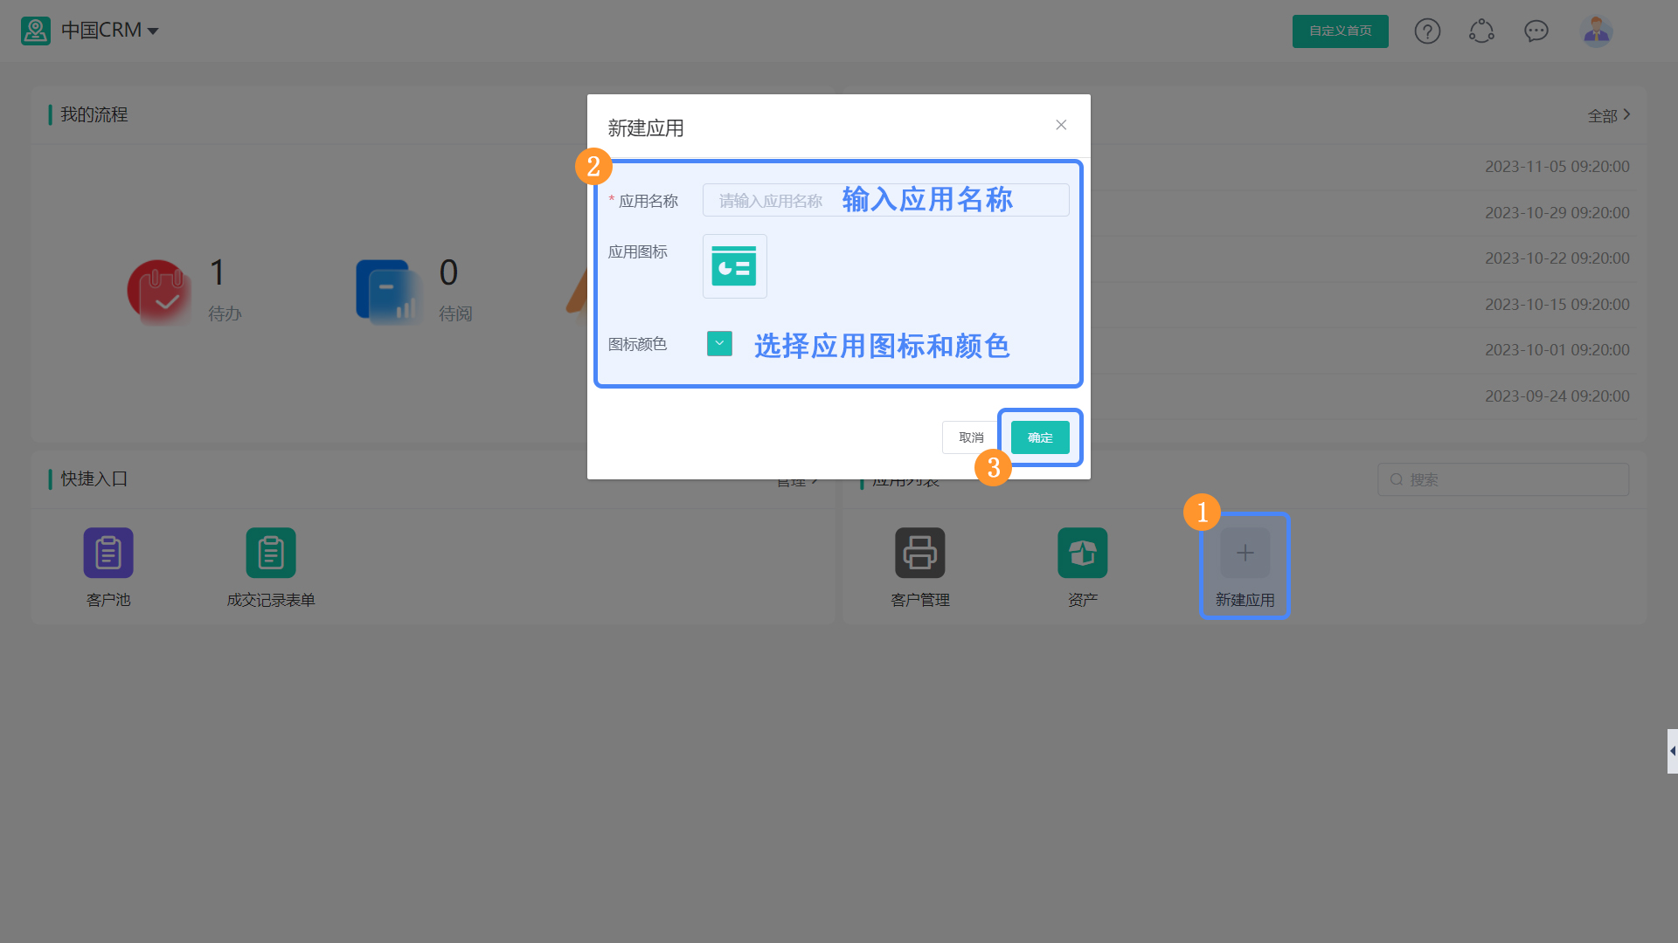Confirm with the 确定 button
This screenshot has height=943, width=1678.
tap(1040, 437)
